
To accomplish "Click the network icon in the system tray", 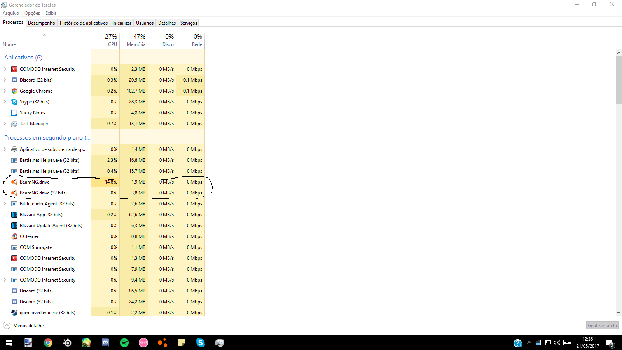I will [x=548, y=343].
